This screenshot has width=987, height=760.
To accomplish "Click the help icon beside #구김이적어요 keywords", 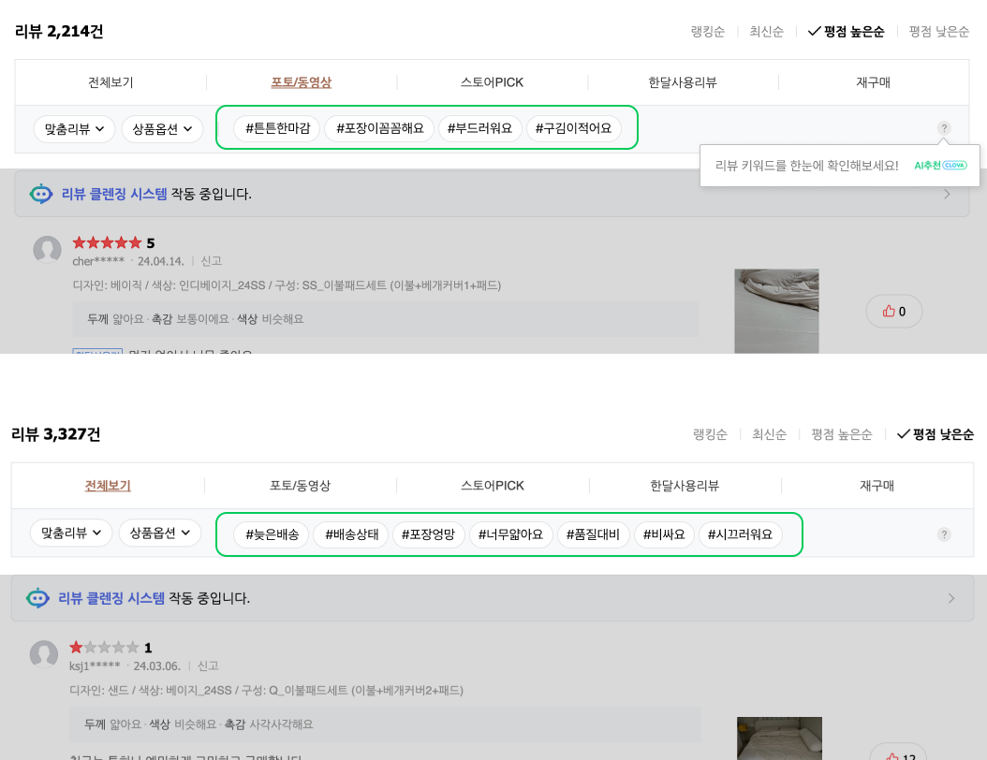I will coord(944,128).
